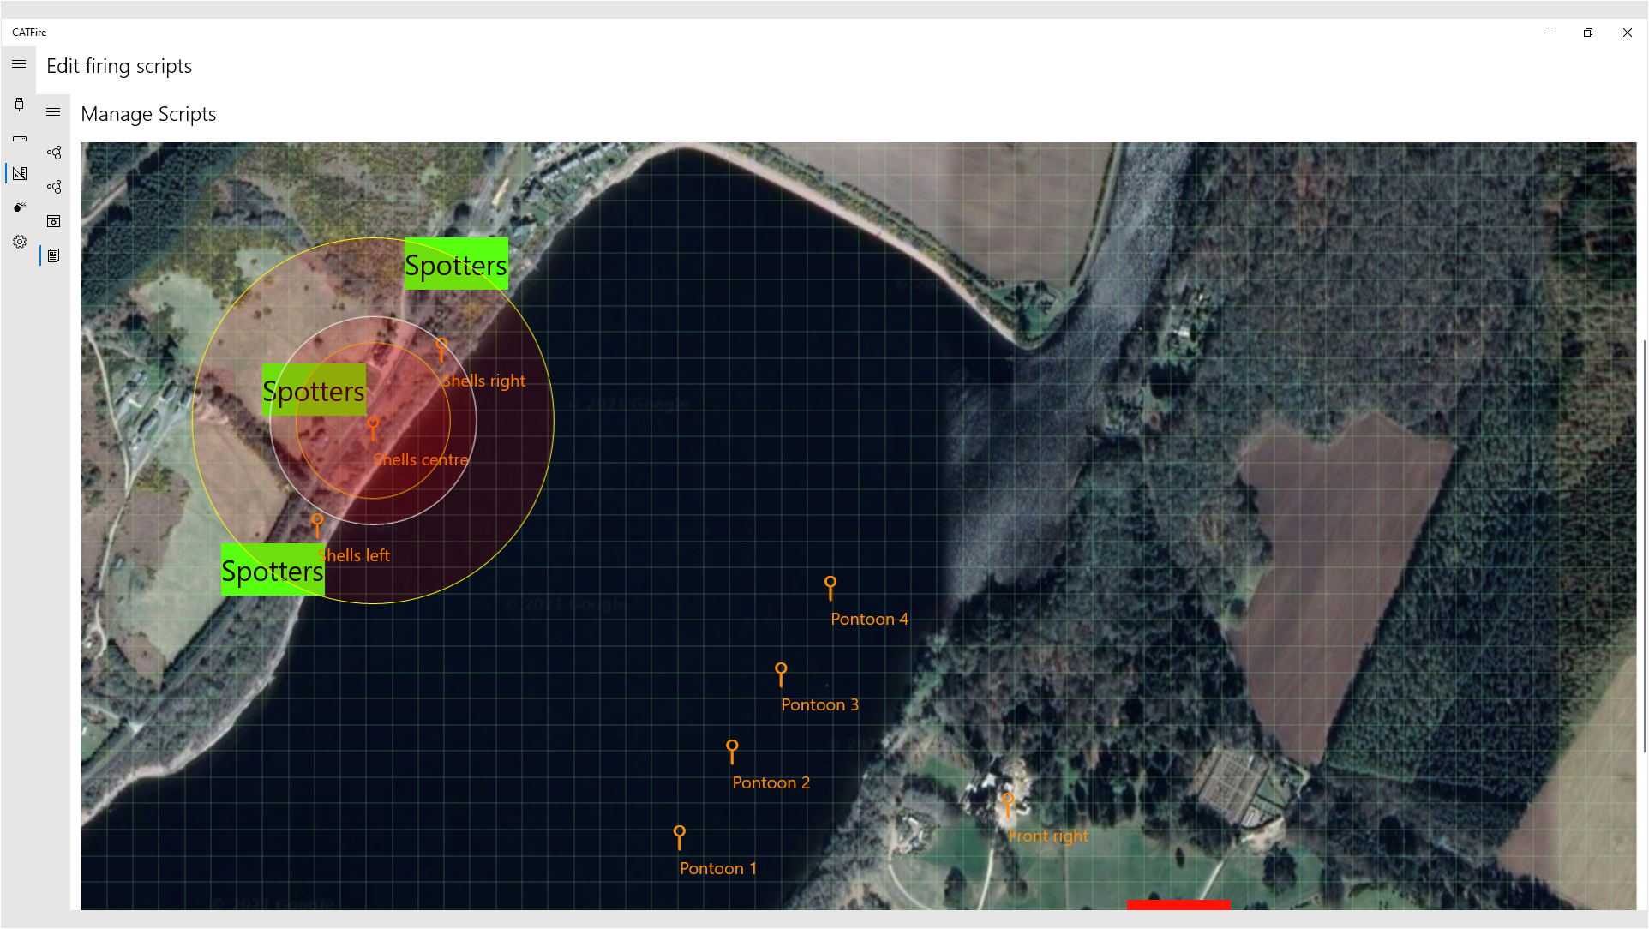Open the window-with-gear configuration icon

click(53, 221)
